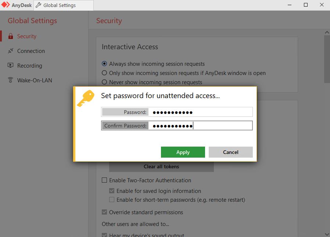Click the scrollbar down arrow
The width and height of the screenshot is (330, 237).
327,234
